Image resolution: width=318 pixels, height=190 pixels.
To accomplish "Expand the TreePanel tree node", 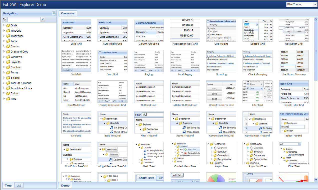I will (4, 36).
